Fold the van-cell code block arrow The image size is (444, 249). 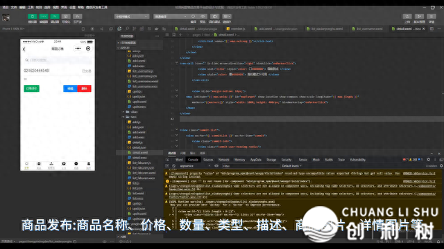click(x=176, y=63)
